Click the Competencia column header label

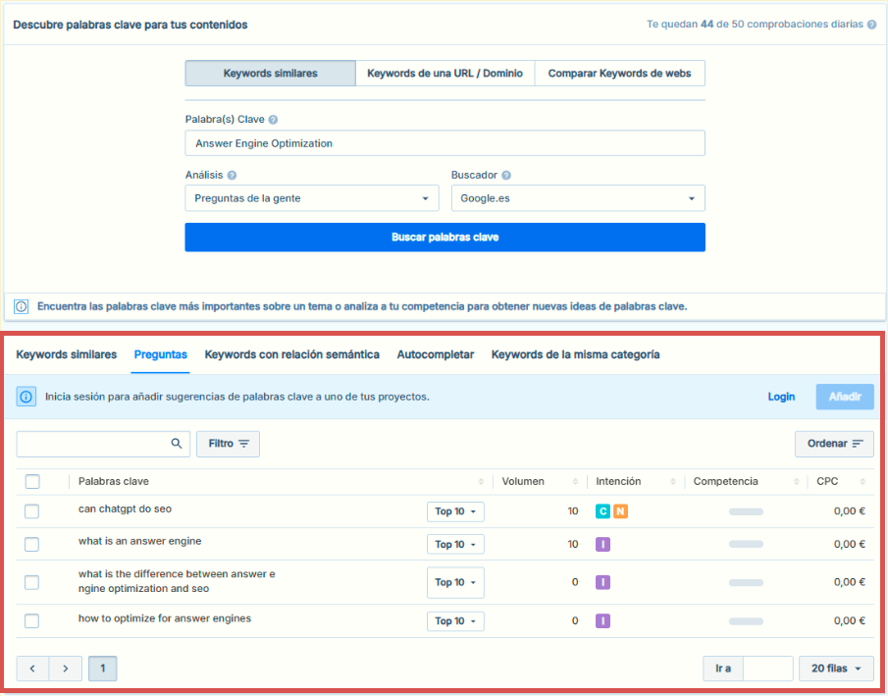[x=725, y=481]
